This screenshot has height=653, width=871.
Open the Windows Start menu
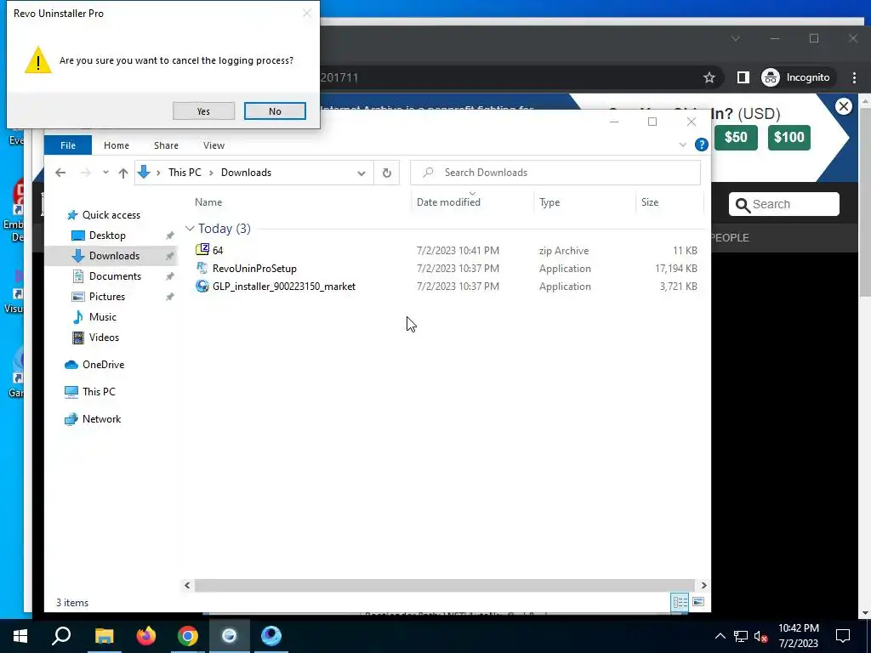click(20, 636)
